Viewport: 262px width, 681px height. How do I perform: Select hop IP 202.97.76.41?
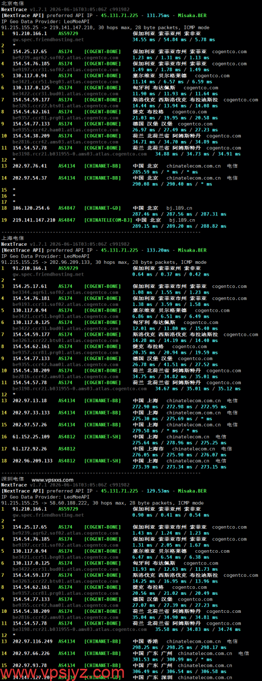[x=29, y=166]
